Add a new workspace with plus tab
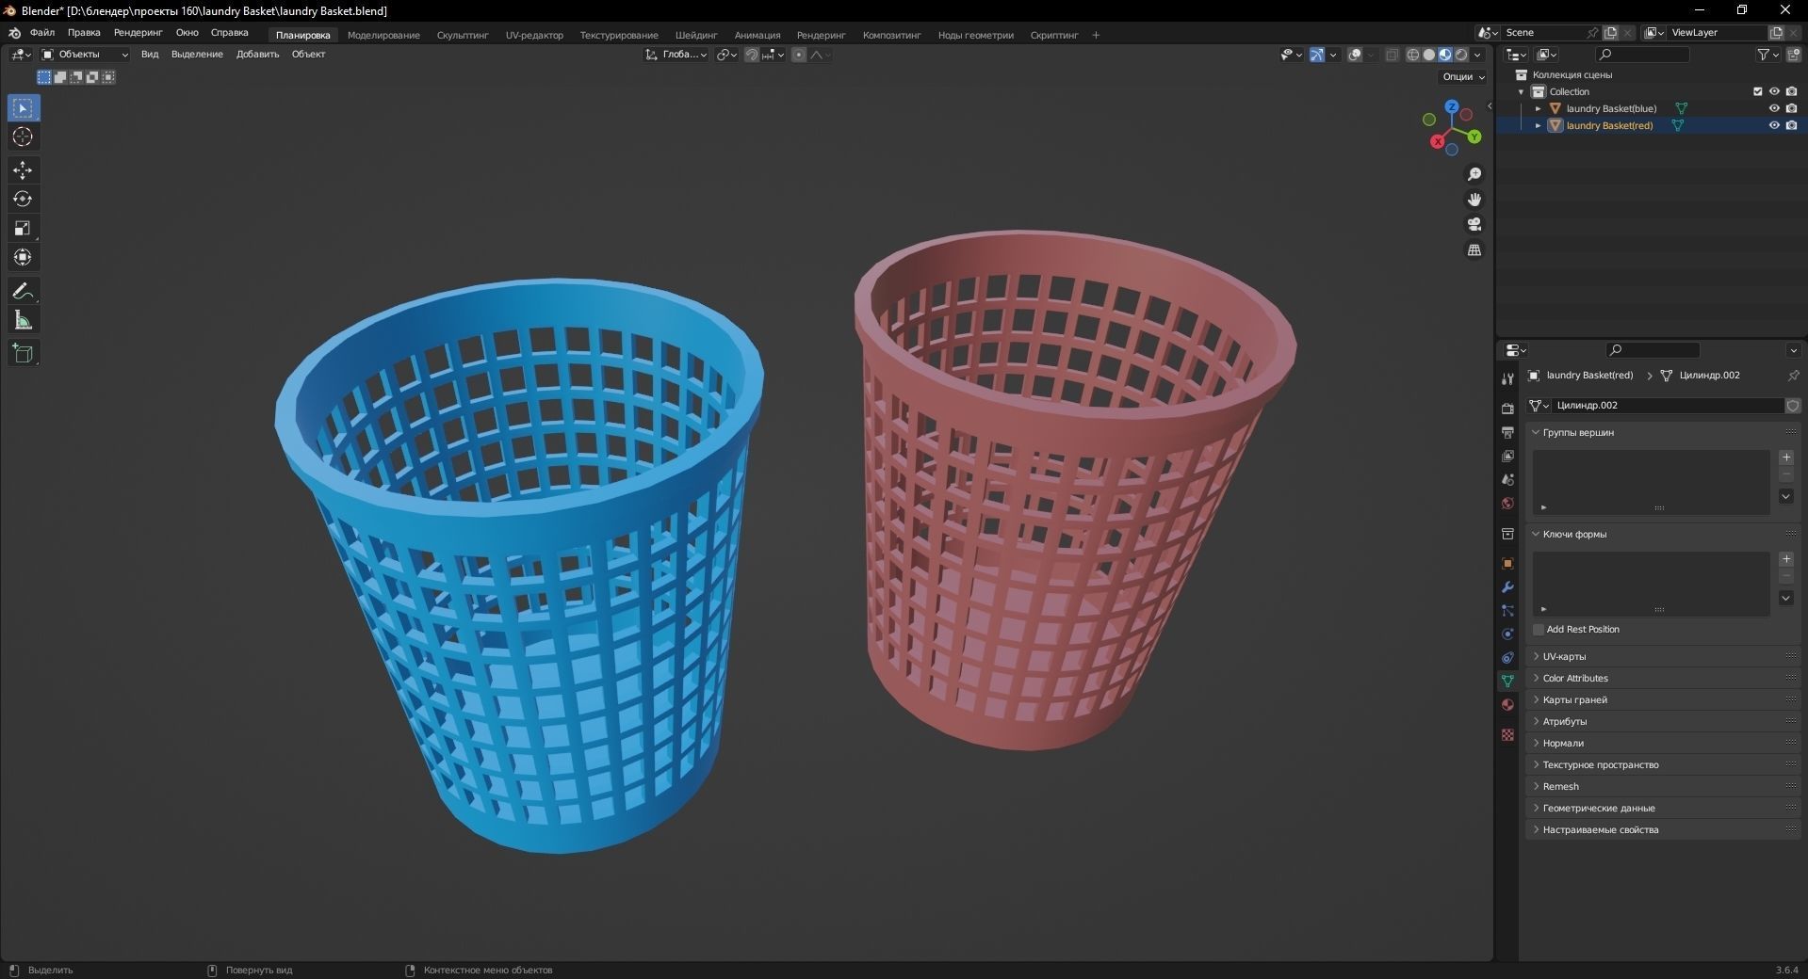This screenshot has width=1808, height=979. tap(1096, 35)
